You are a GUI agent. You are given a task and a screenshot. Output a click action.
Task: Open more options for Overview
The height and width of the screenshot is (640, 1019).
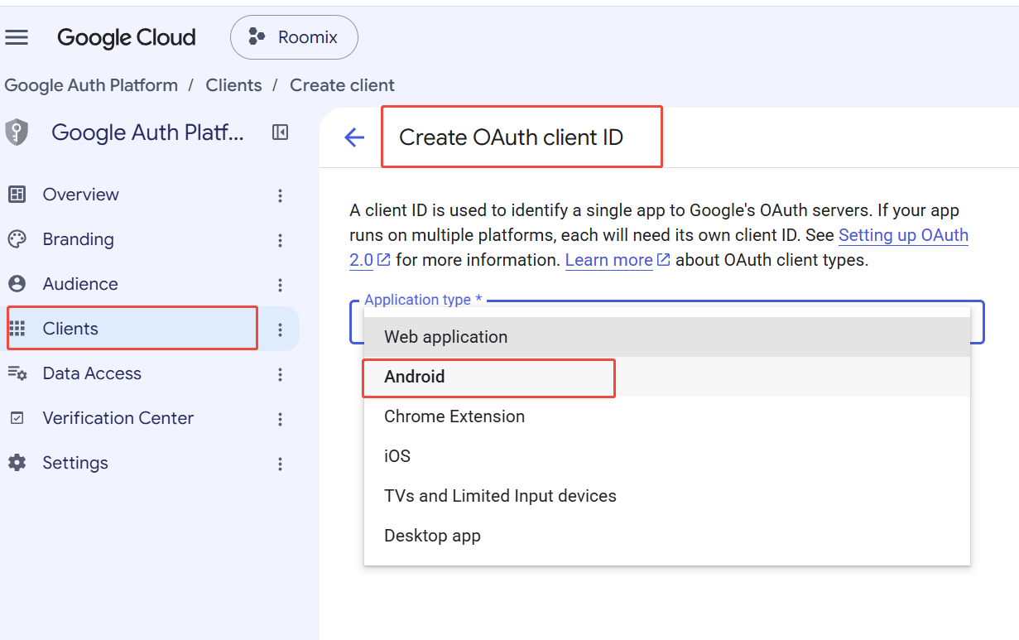click(281, 195)
